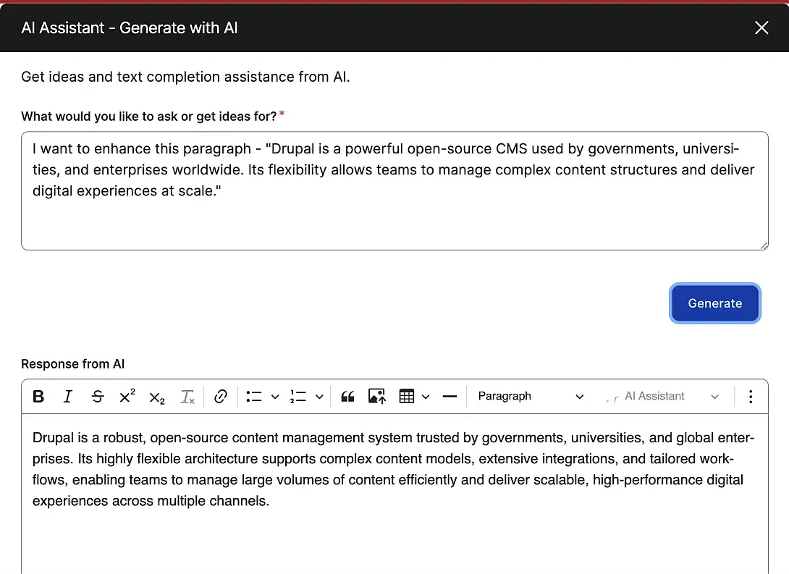Open the Paragraph heading dropdown

point(531,397)
